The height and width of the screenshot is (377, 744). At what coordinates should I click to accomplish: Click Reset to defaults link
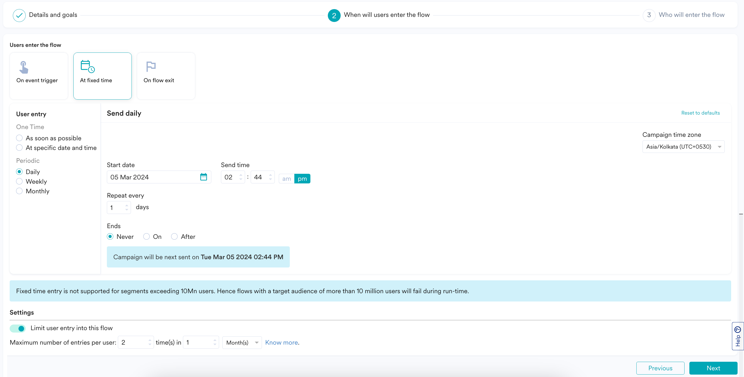tap(700, 113)
